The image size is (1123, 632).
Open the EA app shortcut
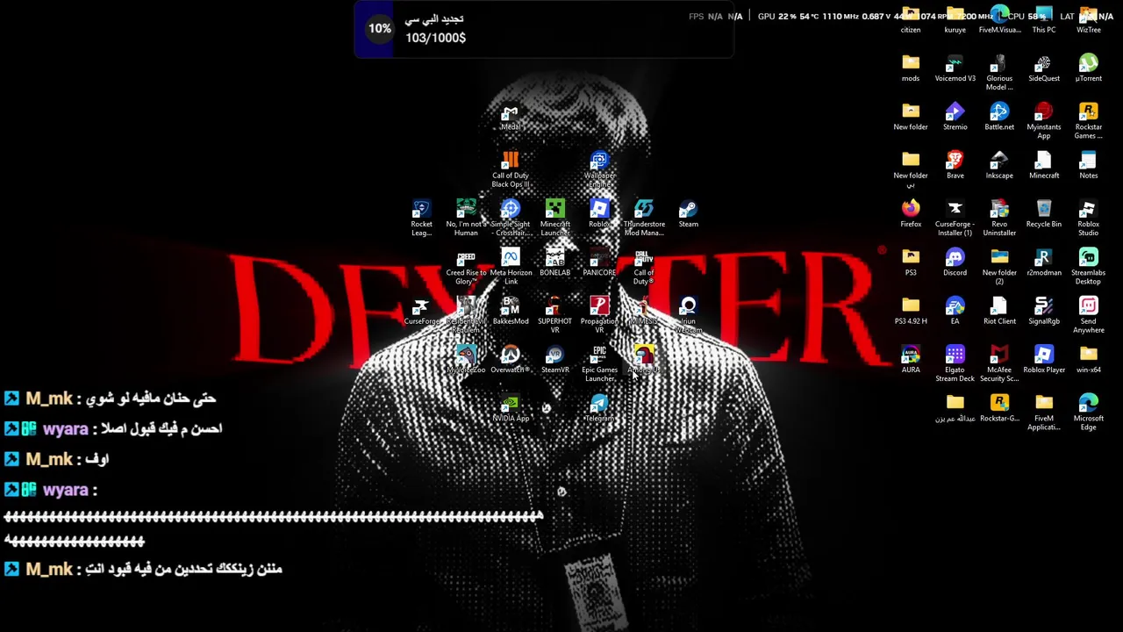[x=955, y=311]
